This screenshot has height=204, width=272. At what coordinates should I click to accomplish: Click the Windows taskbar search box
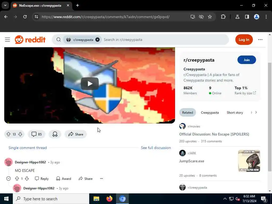(51, 199)
